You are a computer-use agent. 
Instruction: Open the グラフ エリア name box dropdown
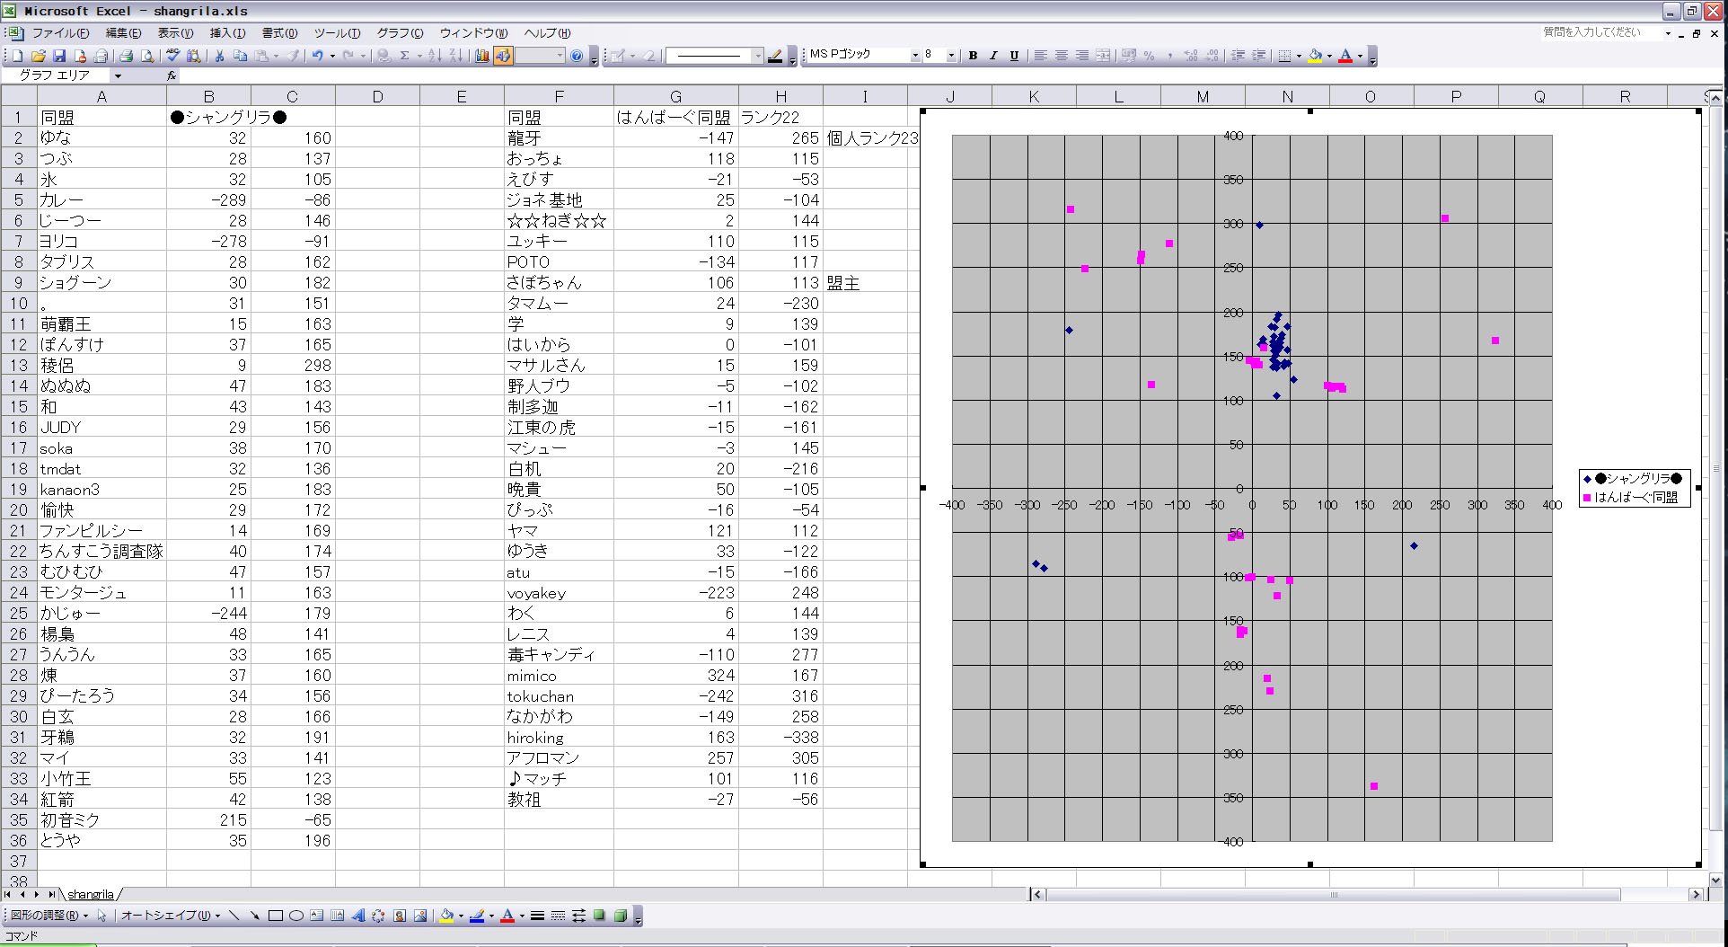[x=118, y=76]
